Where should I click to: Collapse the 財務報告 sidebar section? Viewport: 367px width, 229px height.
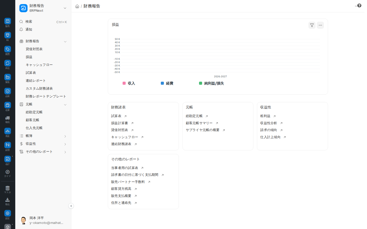tap(65, 41)
